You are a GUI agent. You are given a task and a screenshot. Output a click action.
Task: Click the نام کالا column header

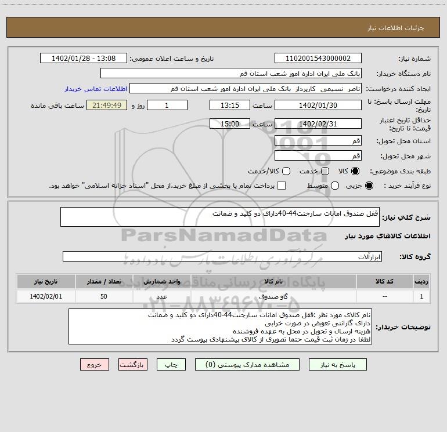(273, 281)
